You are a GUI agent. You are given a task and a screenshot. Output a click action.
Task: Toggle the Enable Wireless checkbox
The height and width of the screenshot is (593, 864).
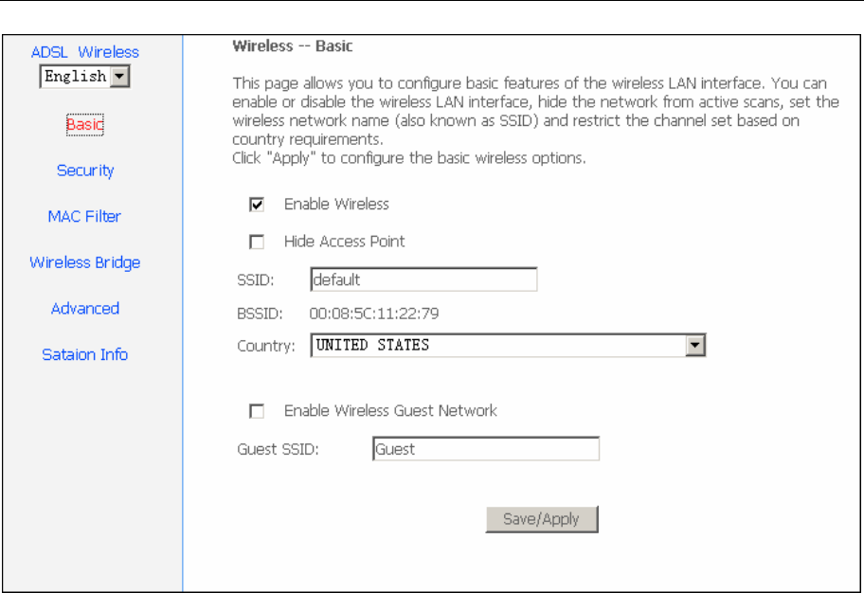click(257, 205)
